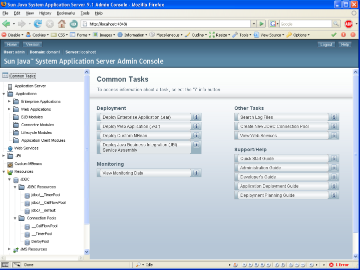360x270 pixels.
Task: Expand the Enterprise Applications node
Action: point(9,101)
